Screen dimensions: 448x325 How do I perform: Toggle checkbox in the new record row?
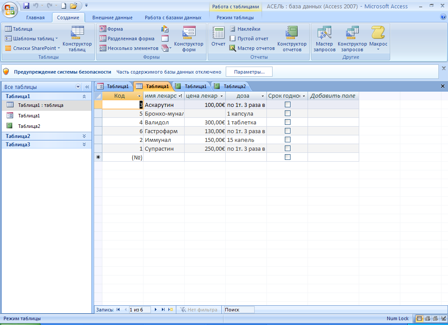coord(287,157)
